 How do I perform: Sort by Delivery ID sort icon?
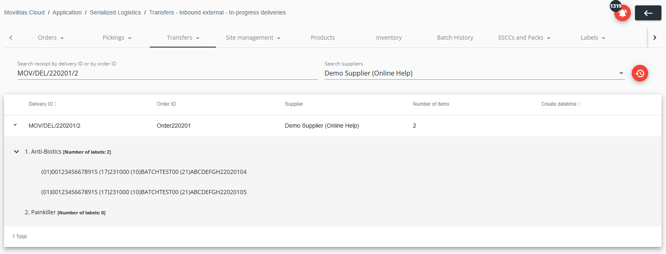tap(55, 104)
